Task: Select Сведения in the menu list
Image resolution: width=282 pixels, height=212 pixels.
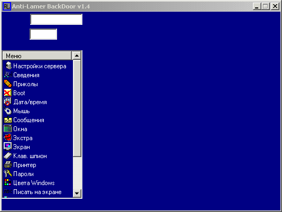Action: (x=26, y=75)
